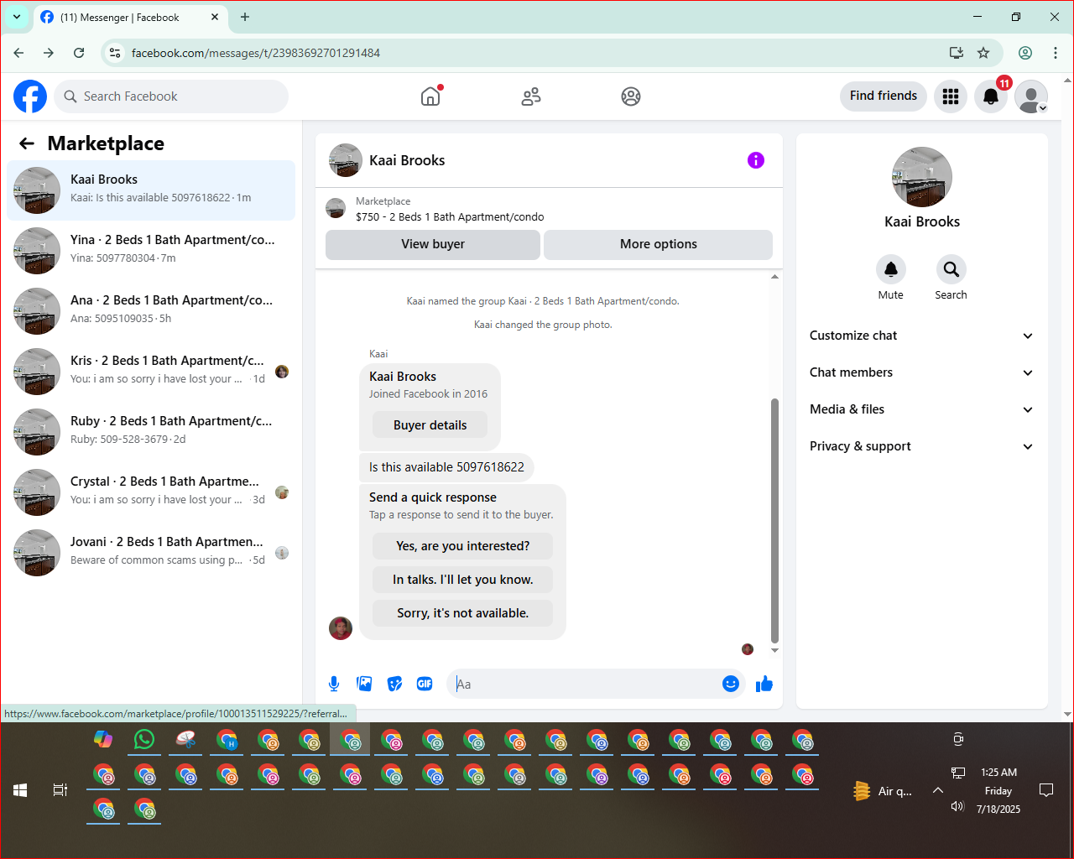Choose a GIF icon
1074x859 pixels.
[425, 684]
